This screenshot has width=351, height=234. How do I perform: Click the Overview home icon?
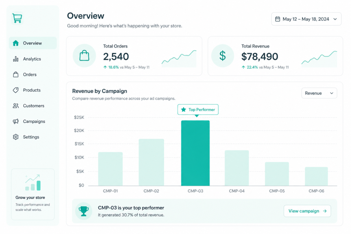[16, 43]
